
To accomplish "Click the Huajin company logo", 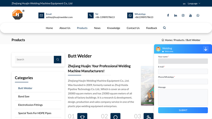I will tap(18, 15).
